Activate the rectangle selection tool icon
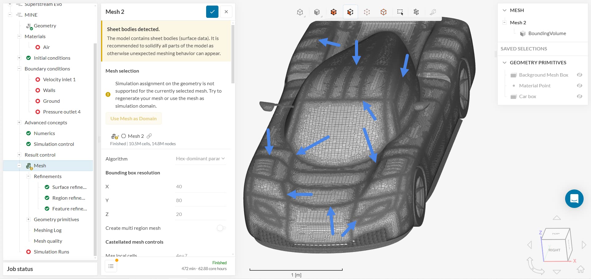Image resolution: width=591 pixels, height=279 pixels. pos(400,12)
